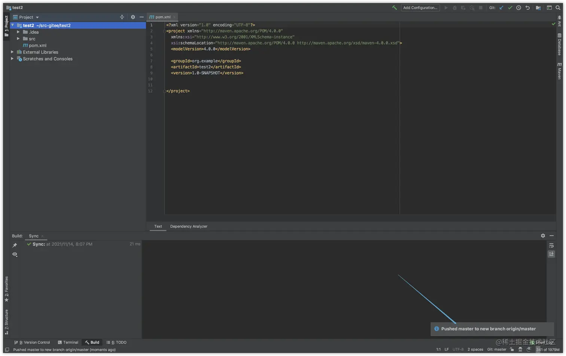
Task: Click the Debug bug icon in toolbar
Action: 454,7
